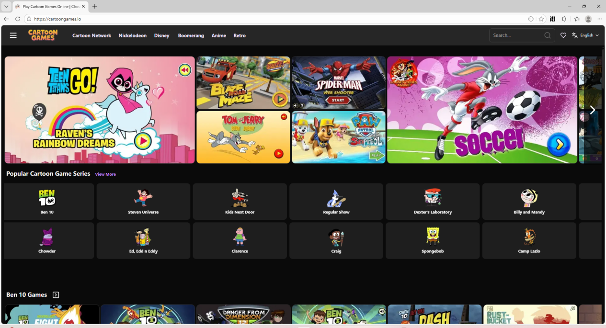Select the Ed, Edd n Eddy card

(x=143, y=241)
